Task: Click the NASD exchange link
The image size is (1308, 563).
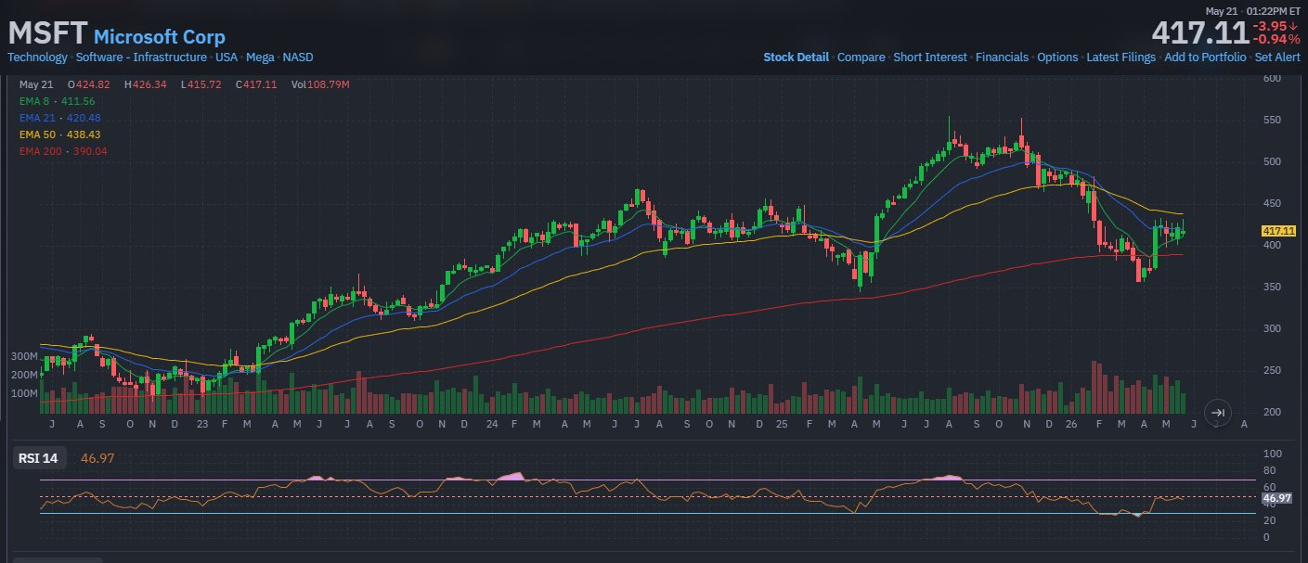Action: (x=298, y=58)
